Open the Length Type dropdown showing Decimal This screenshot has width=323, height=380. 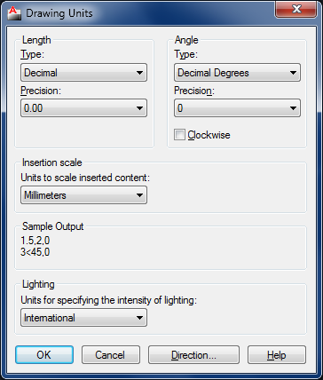[83, 73]
